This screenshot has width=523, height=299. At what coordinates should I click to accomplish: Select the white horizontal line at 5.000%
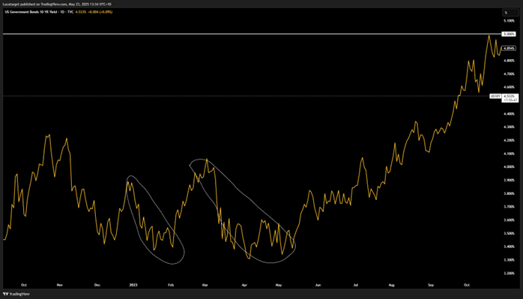click(252, 34)
